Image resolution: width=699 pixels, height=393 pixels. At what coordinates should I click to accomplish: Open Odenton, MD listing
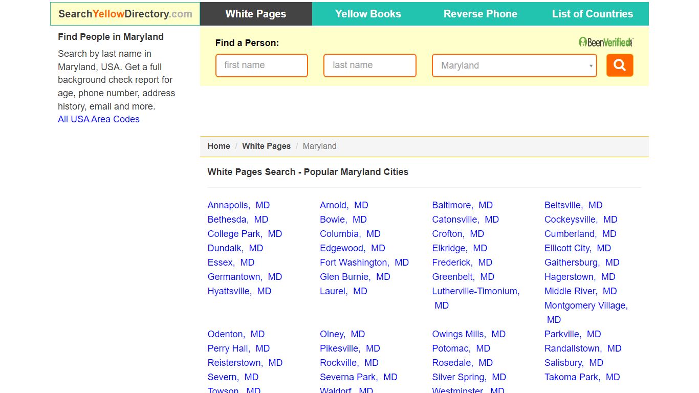(x=236, y=334)
